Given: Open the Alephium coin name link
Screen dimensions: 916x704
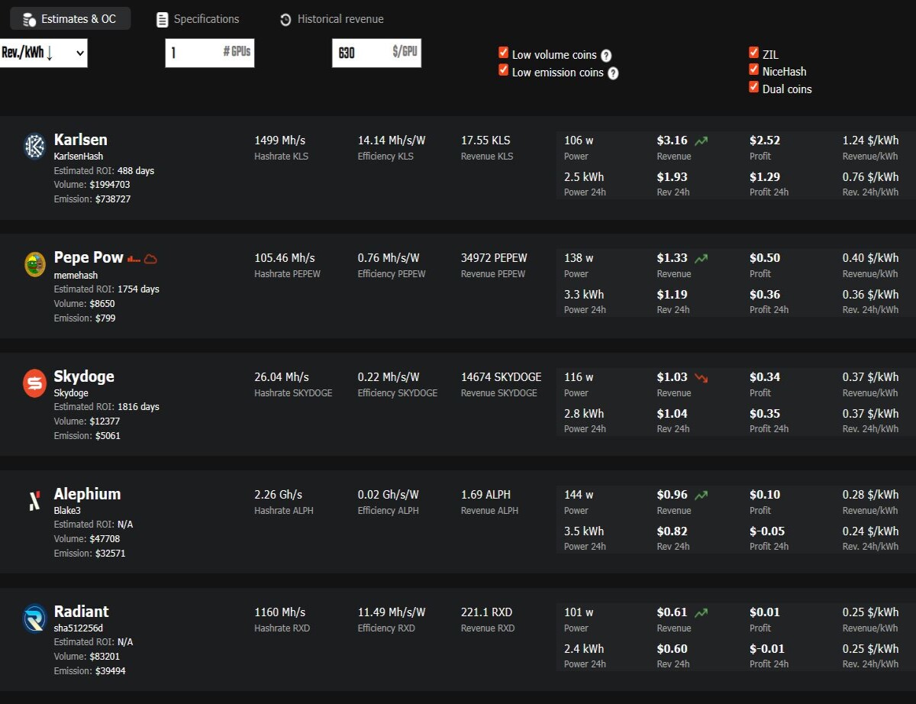Looking at the screenshot, I should [87, 494].
